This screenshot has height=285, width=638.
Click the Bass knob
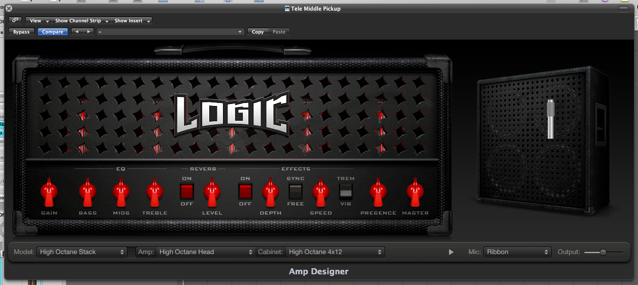(x=87, y=191)
